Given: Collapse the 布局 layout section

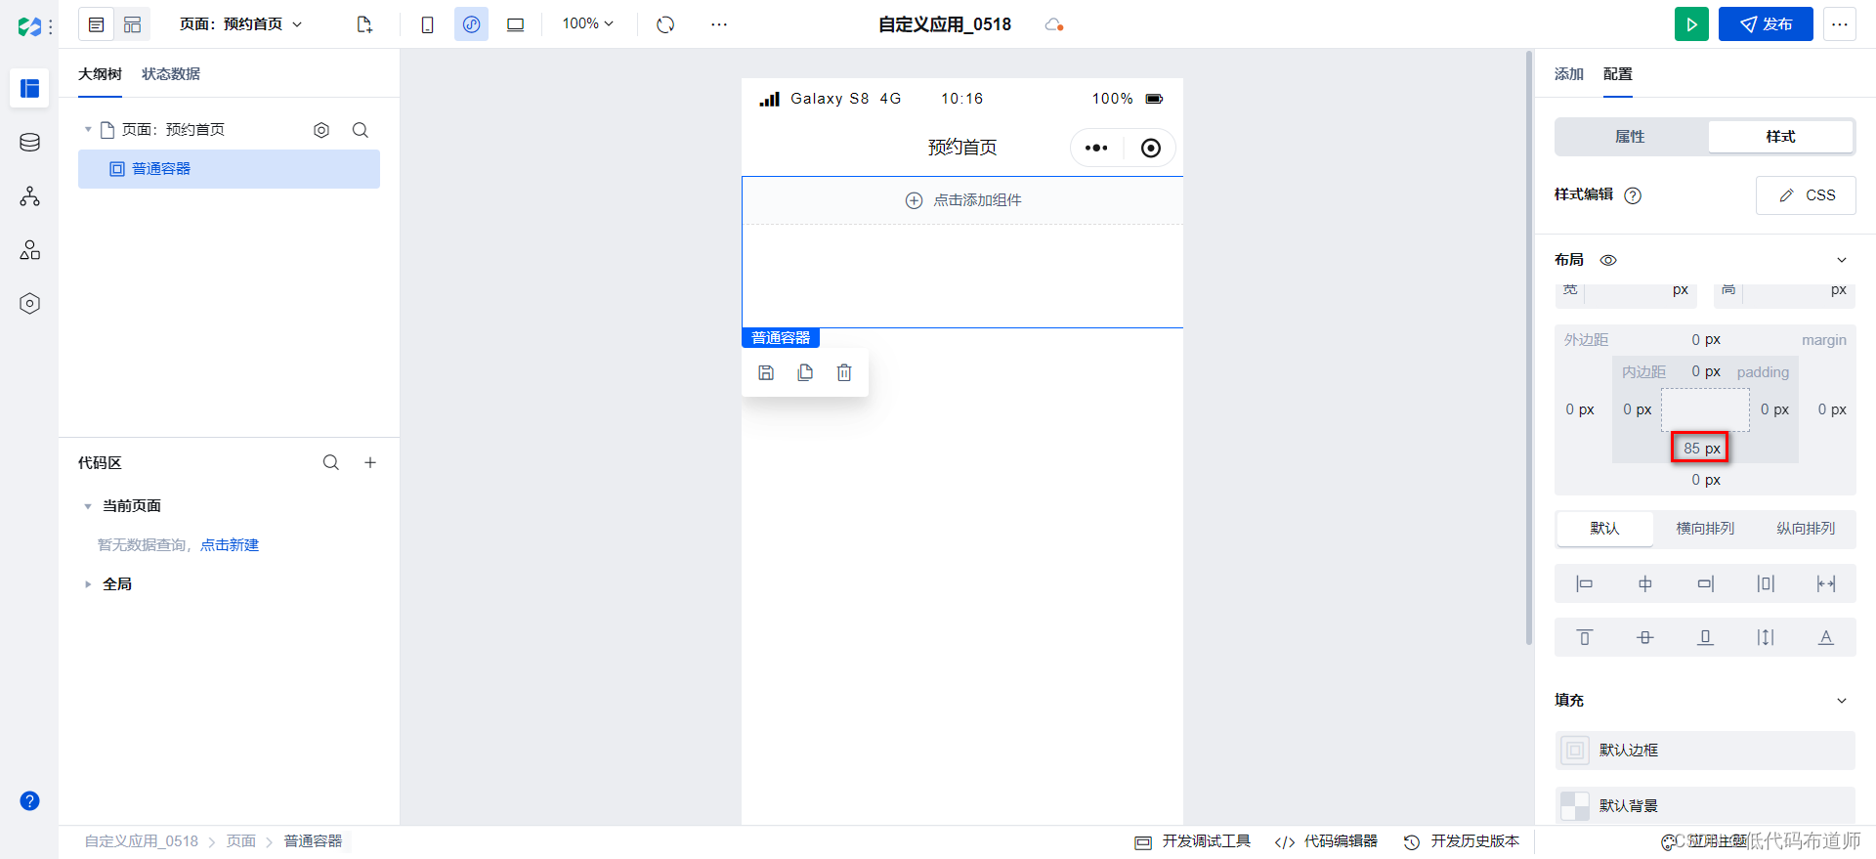Looking at the screenshot, I should tap(1842, 260).
